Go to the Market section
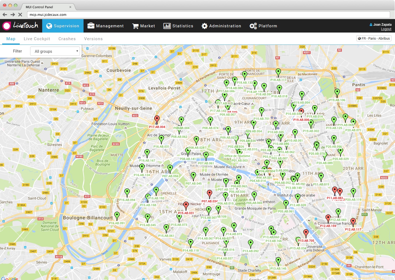Viewport: 395px width, 280px height. click(x=144, y=26)
